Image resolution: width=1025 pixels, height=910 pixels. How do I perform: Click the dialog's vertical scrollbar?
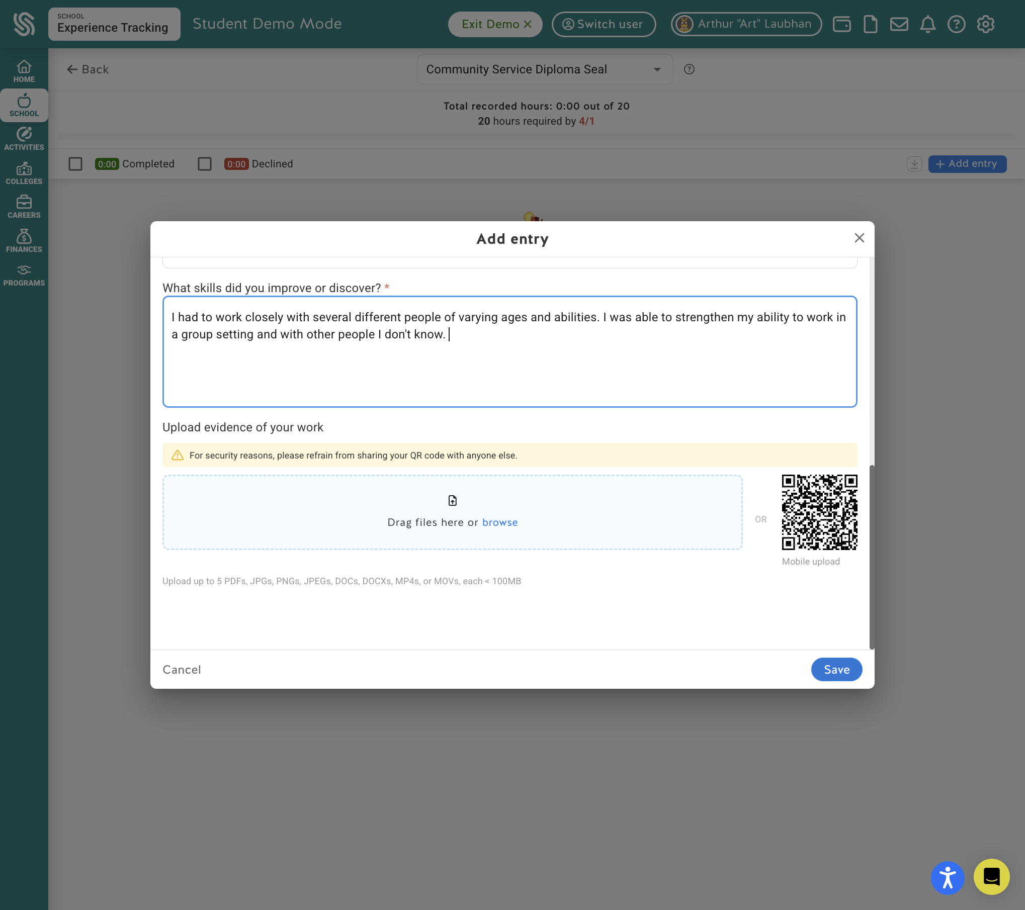tap(872, 557)
